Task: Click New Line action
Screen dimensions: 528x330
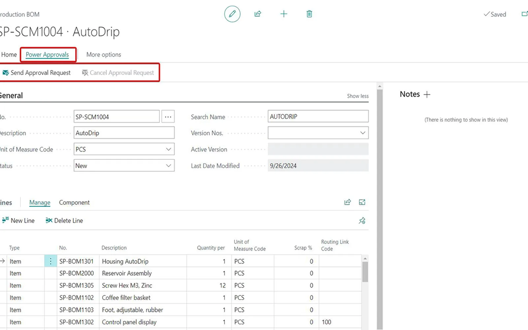Action: coord(18,220)
